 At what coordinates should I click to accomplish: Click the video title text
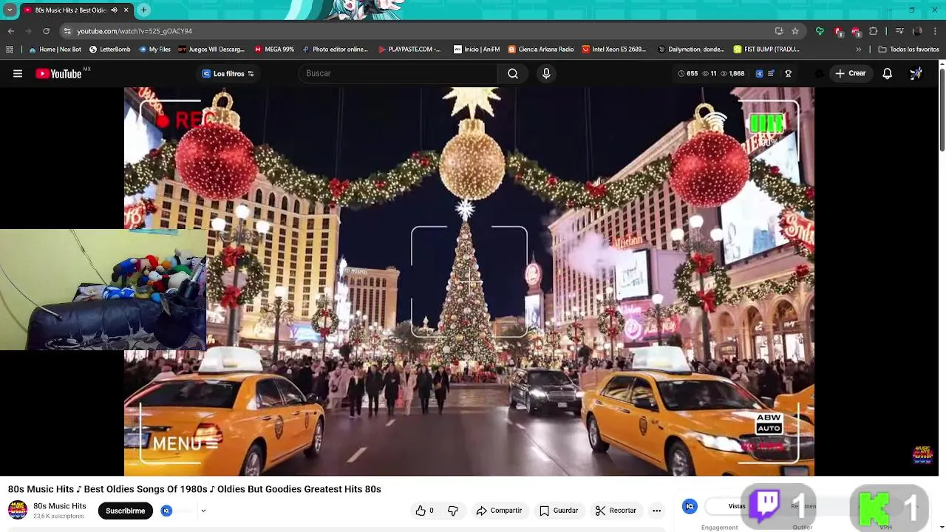(194, 489)
